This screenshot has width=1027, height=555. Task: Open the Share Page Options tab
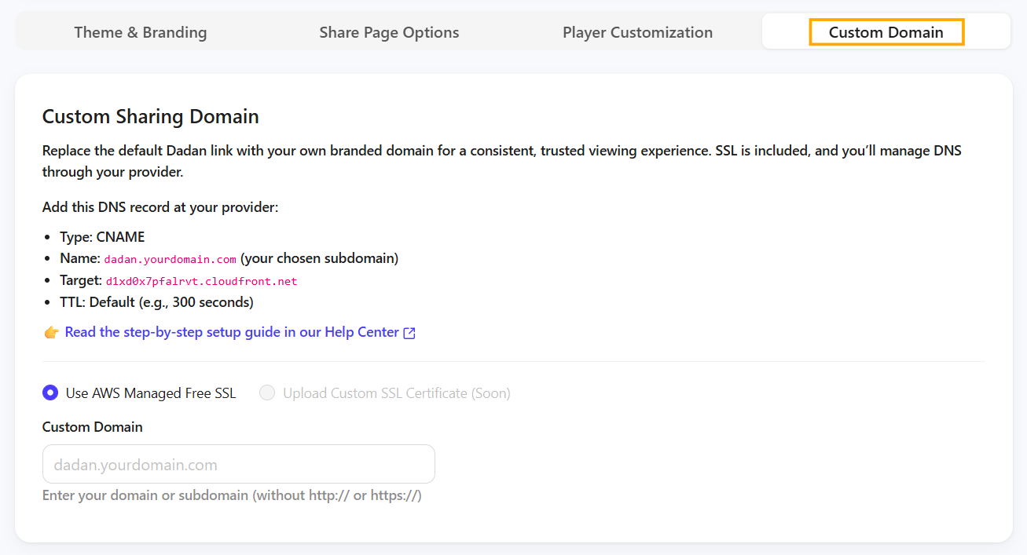389,32
